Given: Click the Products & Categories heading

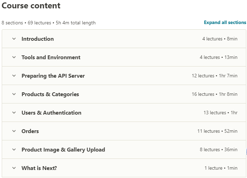Looking at the screenshot, I should point(50,94).
